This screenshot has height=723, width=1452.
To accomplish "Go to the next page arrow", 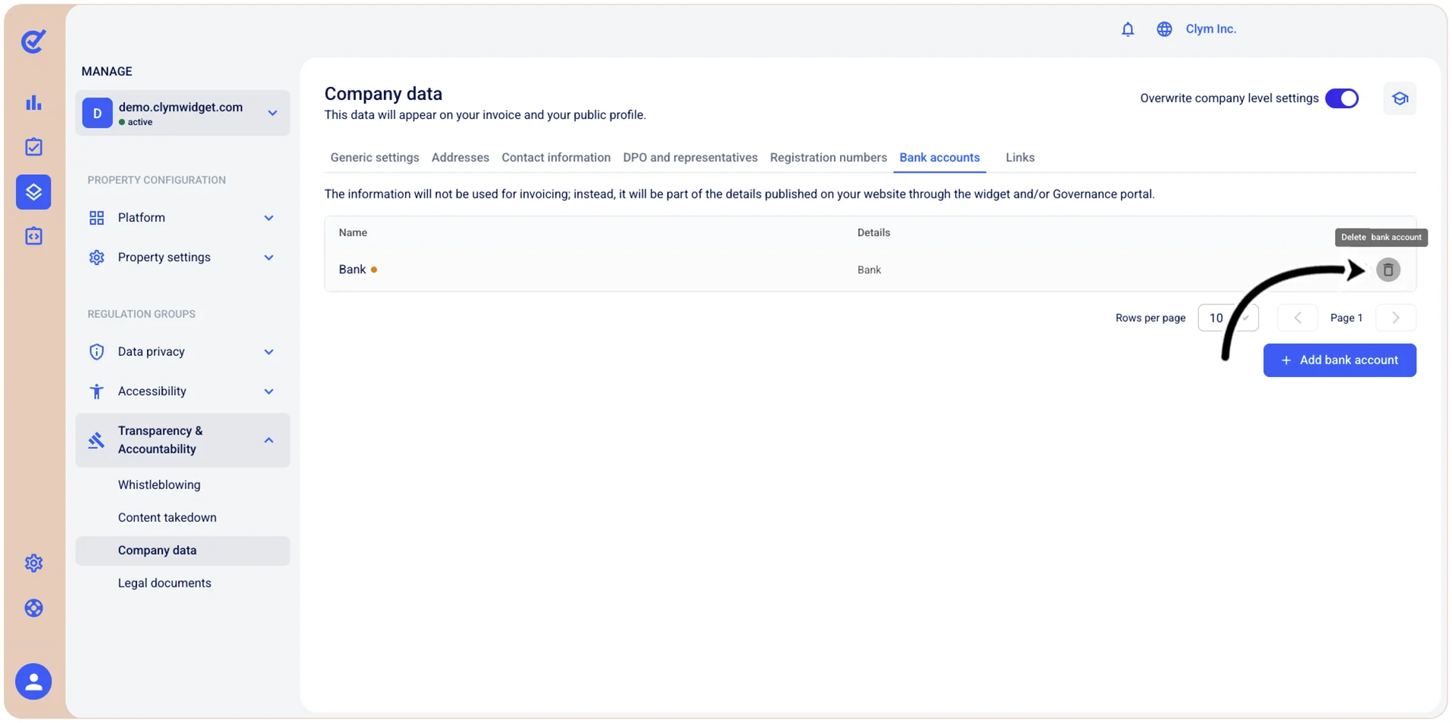I will (x=1395, y=318).
